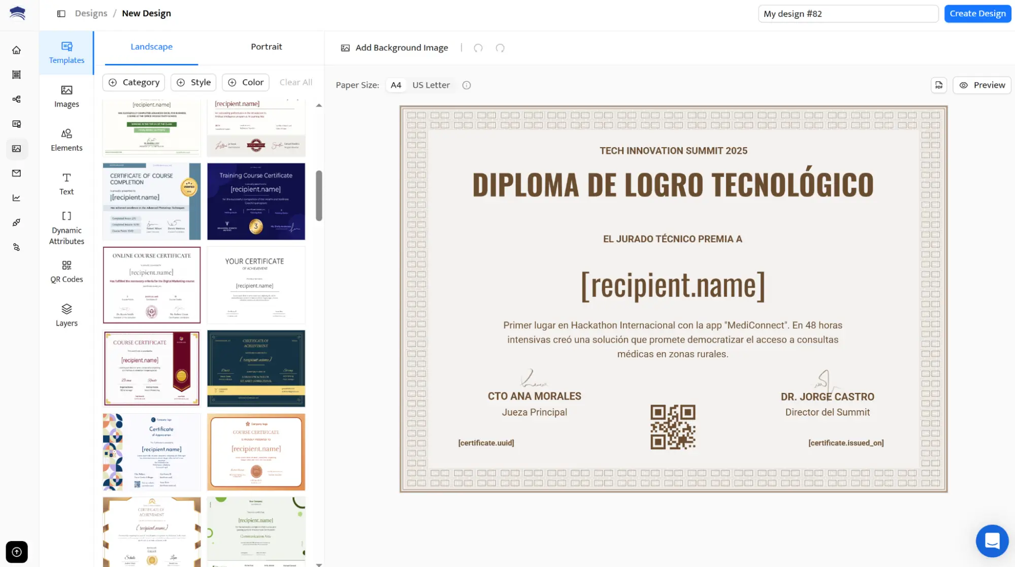Click the PDF export icon
The width and height of the screenshot is (1015, 567).
click(x=939, y=85)
